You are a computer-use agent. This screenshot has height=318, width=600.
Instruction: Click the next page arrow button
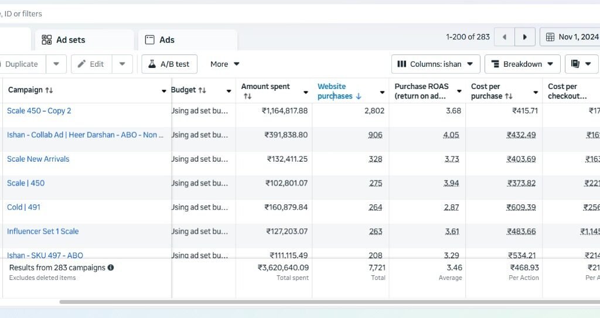(524, 37)
